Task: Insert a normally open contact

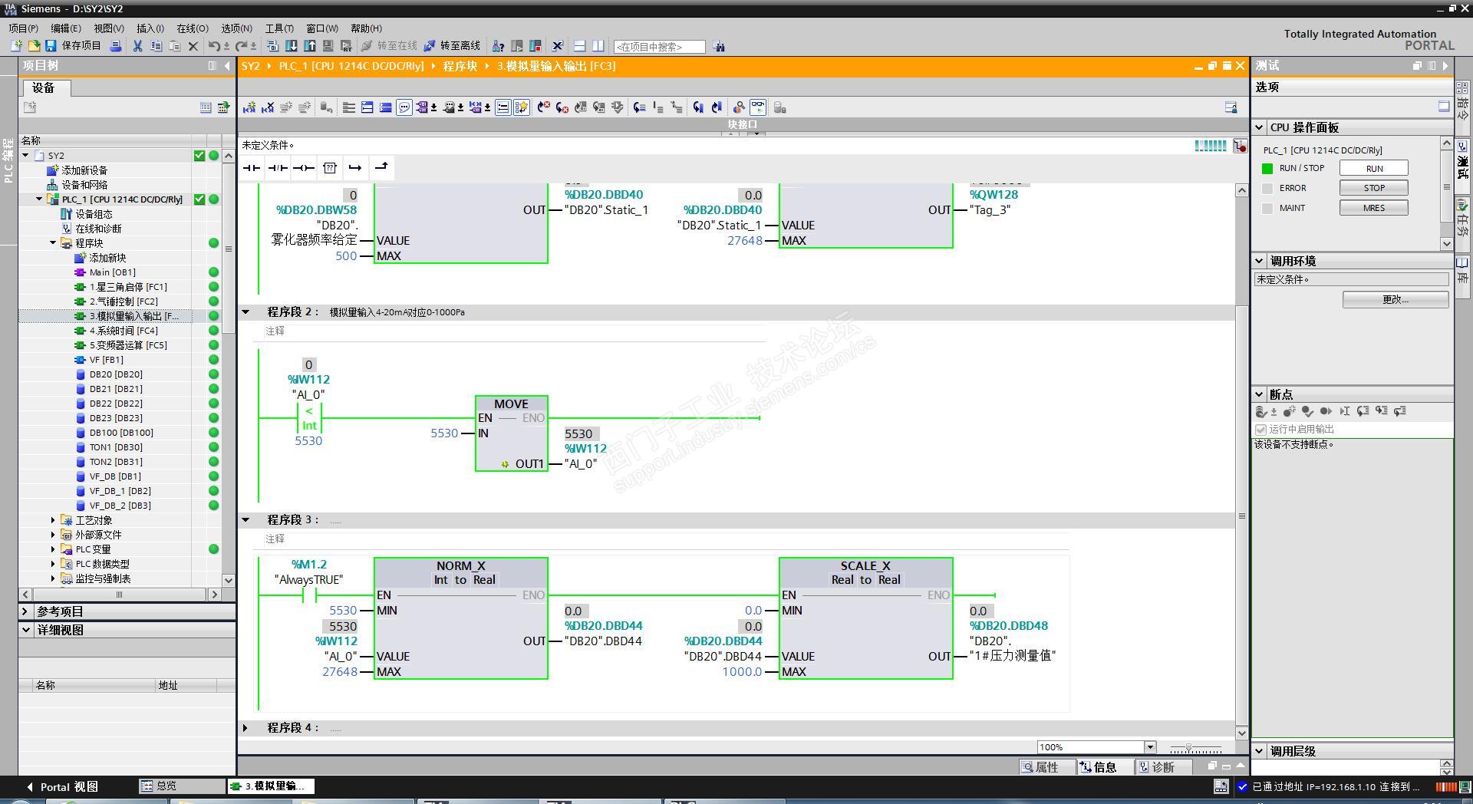Action: (x=251, y=167)
